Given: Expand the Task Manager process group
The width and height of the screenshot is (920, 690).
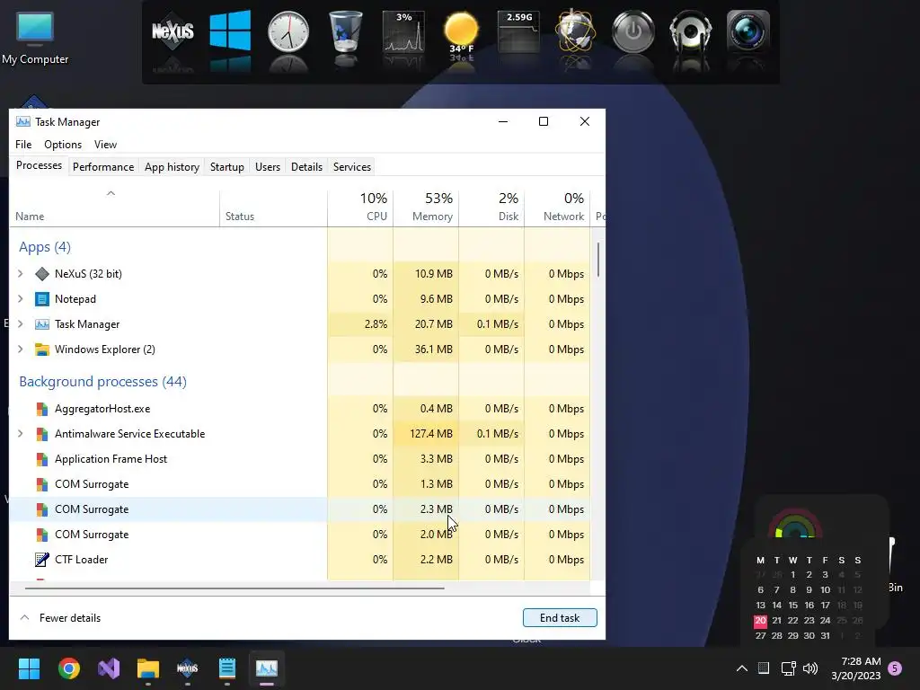Looking at the screenshot, I should coord(20,323).
